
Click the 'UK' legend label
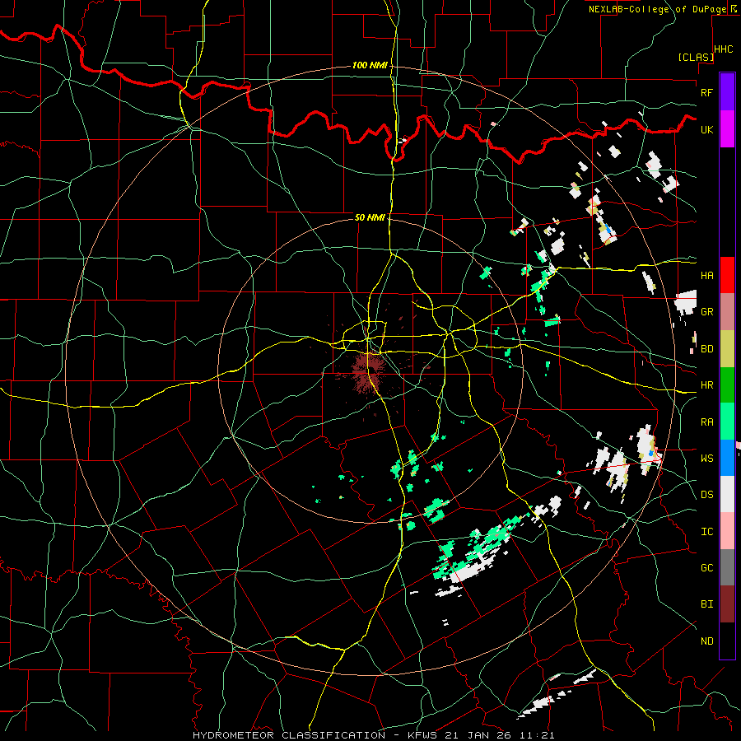click(x=706, y=129)
